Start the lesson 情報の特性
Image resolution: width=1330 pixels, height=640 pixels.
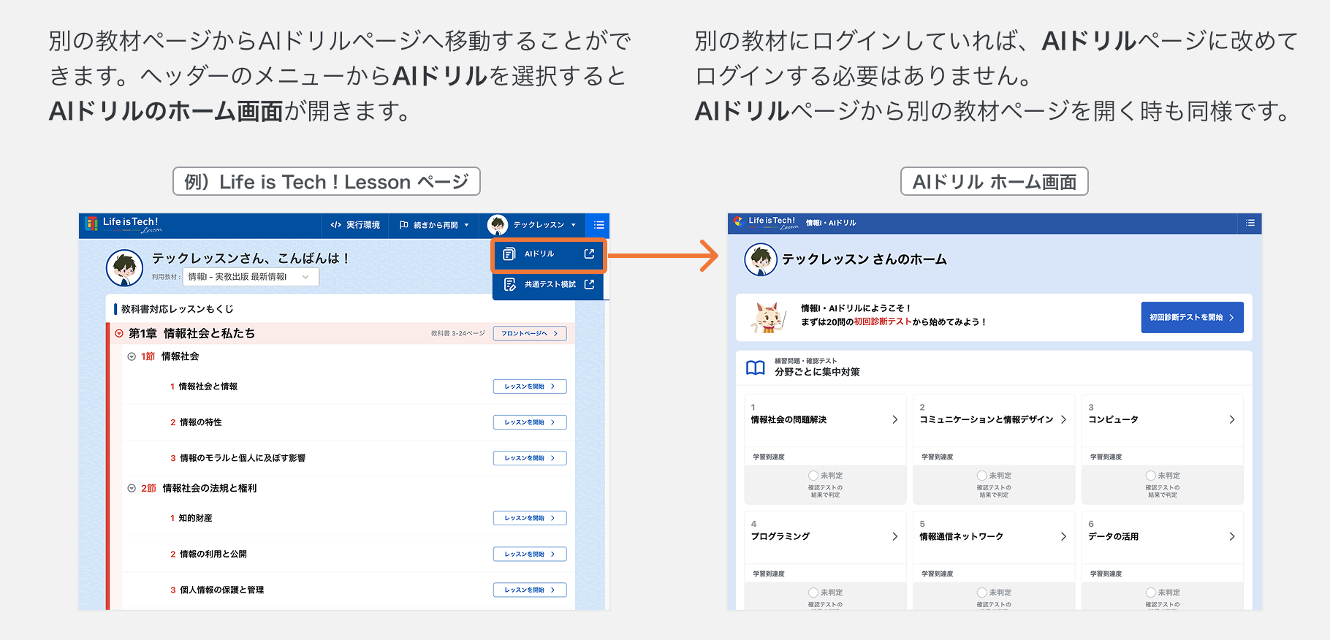click(530, 422)
